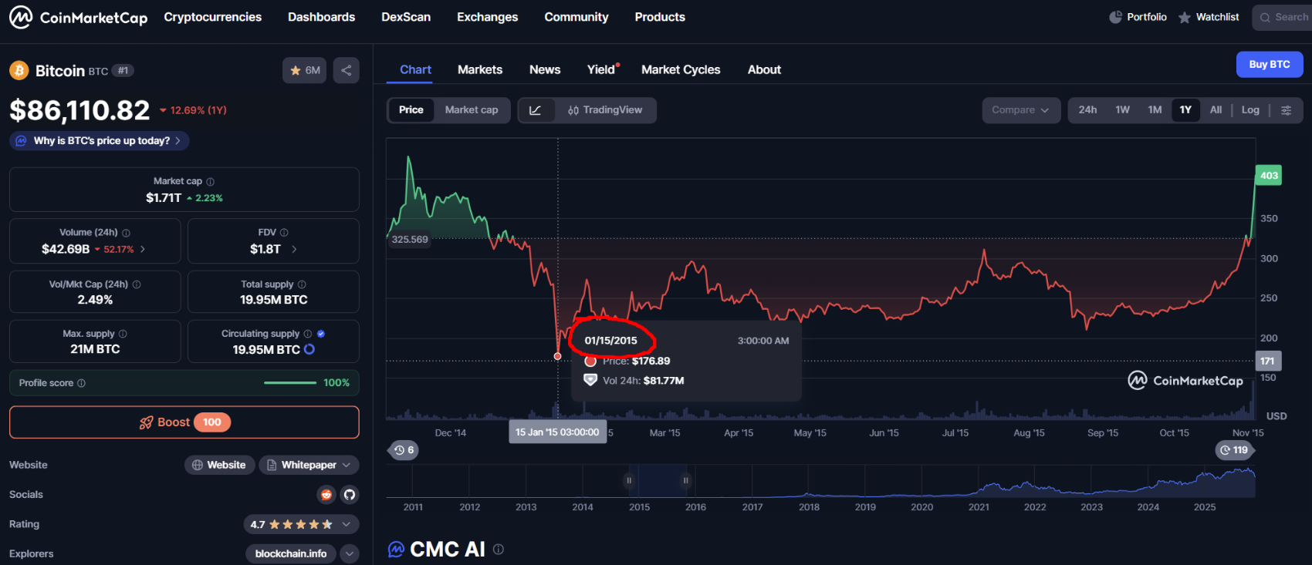Viewport: 1312px width, 565px height.
Task: Open the Market Cycles tab
Action: 680,69
